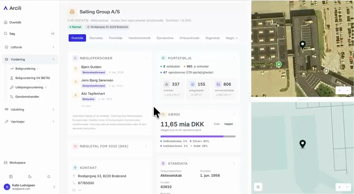The width and height of the screenshot is (354, 194).
Task: Click the Salling Group Fitness green marker
Action: pyautogui.click(x=279, y=64)
